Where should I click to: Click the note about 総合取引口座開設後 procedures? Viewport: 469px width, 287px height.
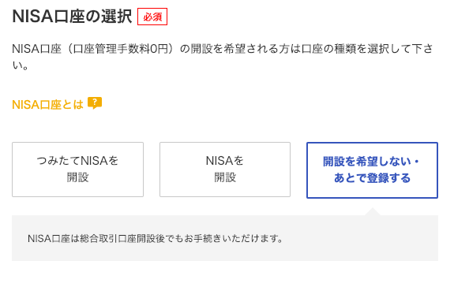pyautogui.click(x=156, y=239)
